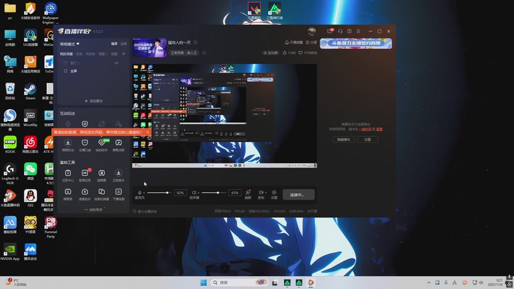Open the 房管助手 tool icon
This screenshot has height=289, width=514.
click(x=85, y=191)
